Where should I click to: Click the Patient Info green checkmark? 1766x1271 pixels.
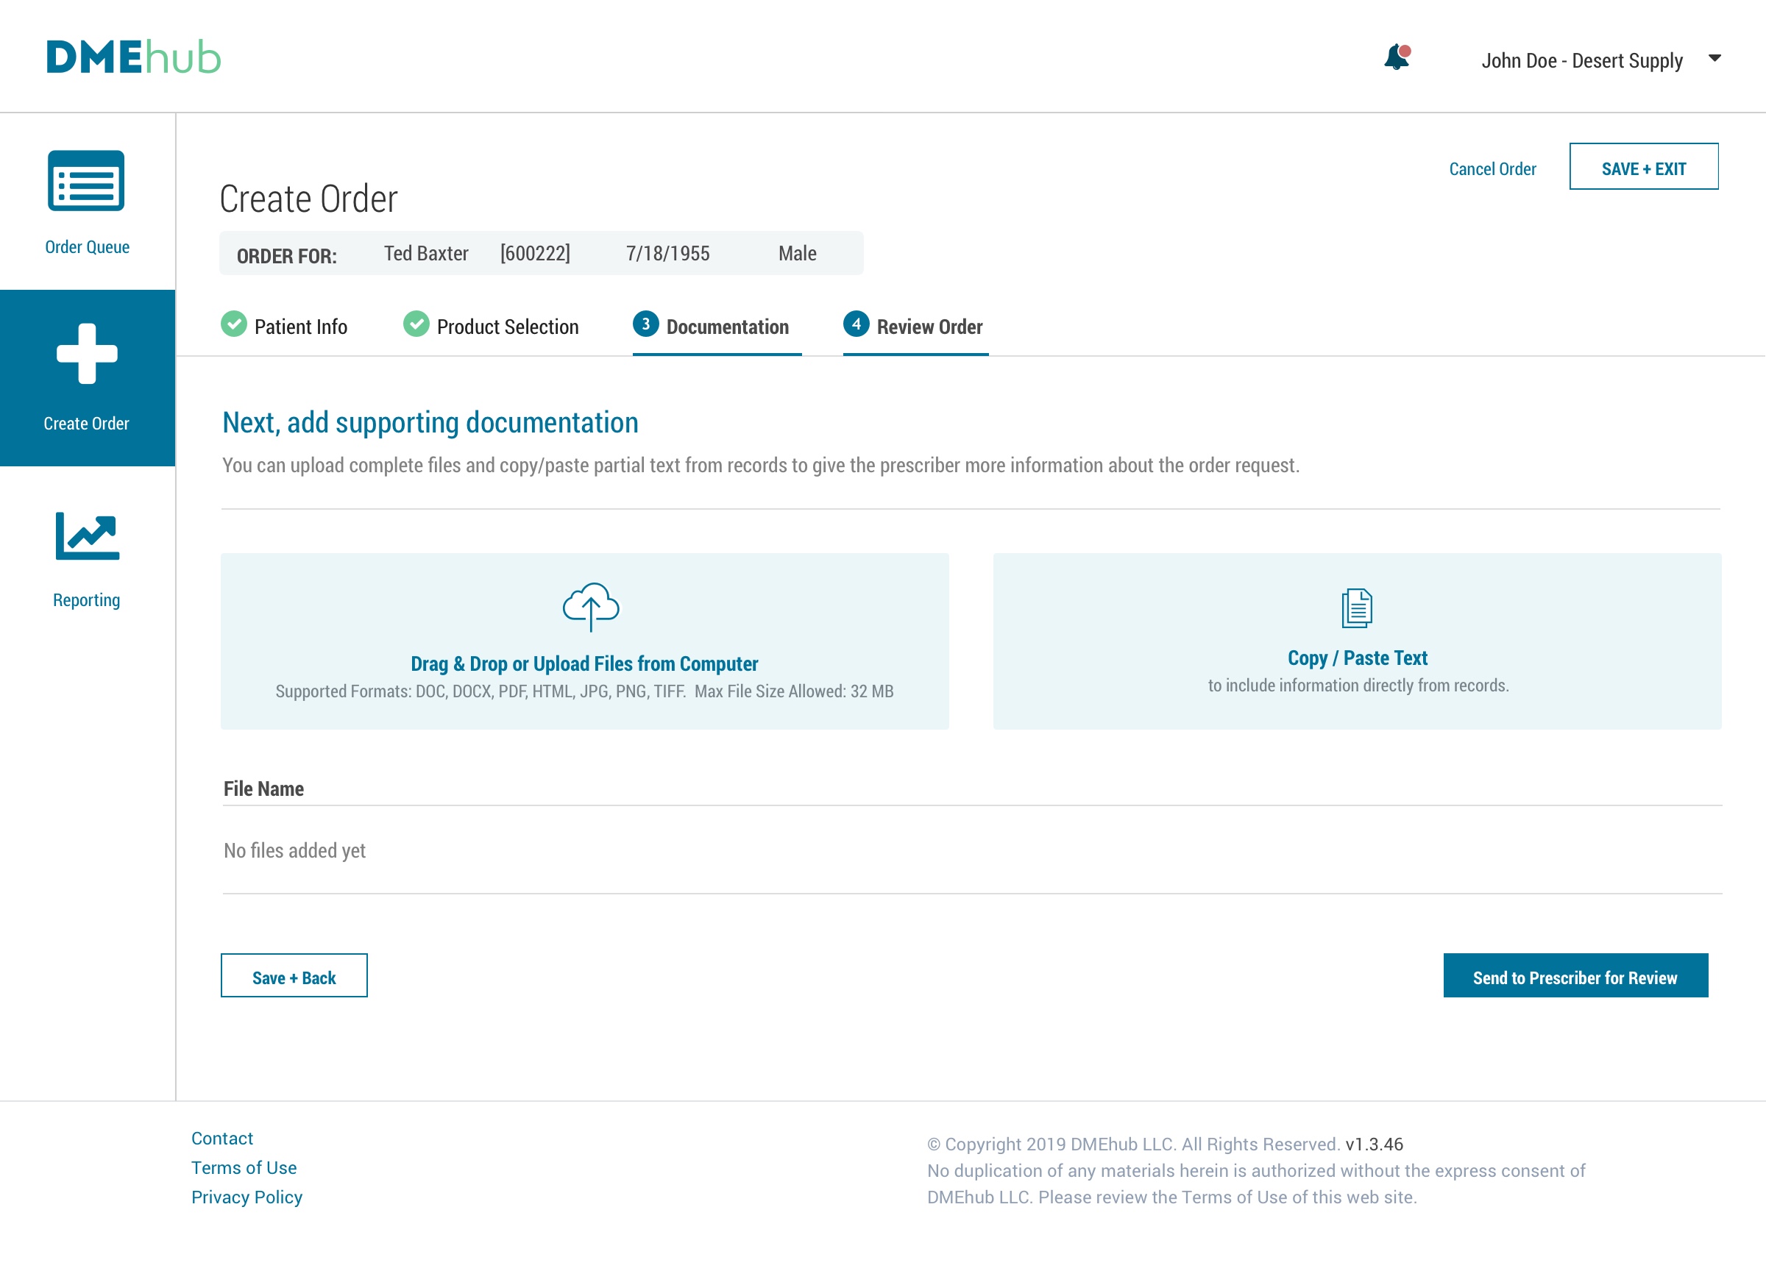tap(233, 324)
